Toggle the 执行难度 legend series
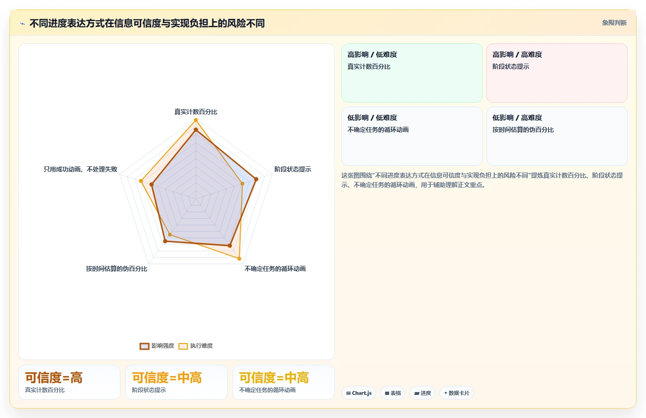This screenshot has height=418, width=646. coord(196,346)
